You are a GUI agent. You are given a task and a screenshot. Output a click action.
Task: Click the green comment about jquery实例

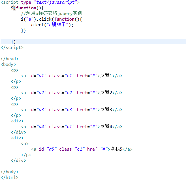coord(52,13)
